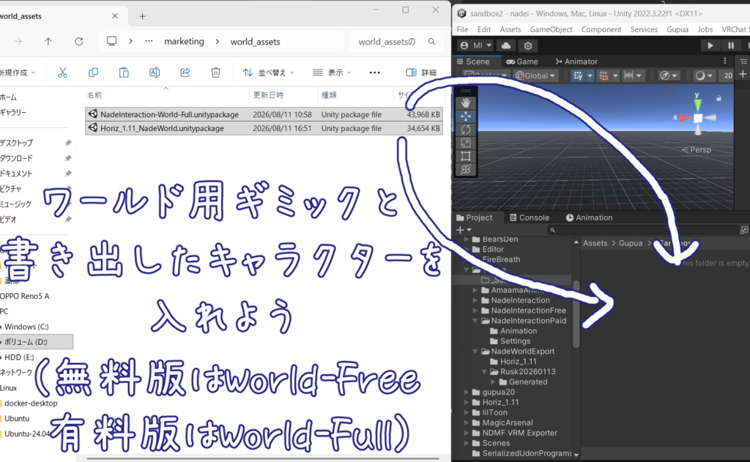Select Windows (C:) drive in Explorer sidebar
The image size is (750, 462).
26,327
